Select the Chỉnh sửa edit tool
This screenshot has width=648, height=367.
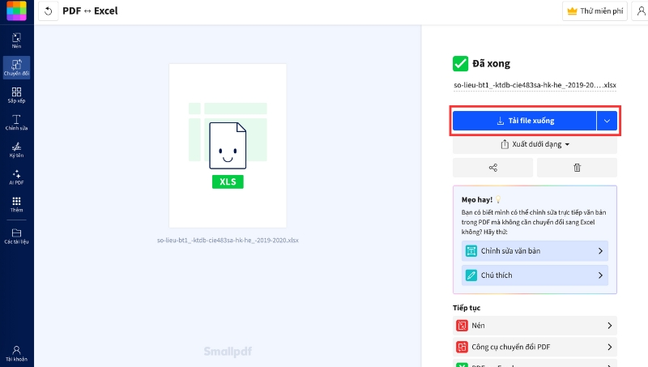[x=16, y=122]
